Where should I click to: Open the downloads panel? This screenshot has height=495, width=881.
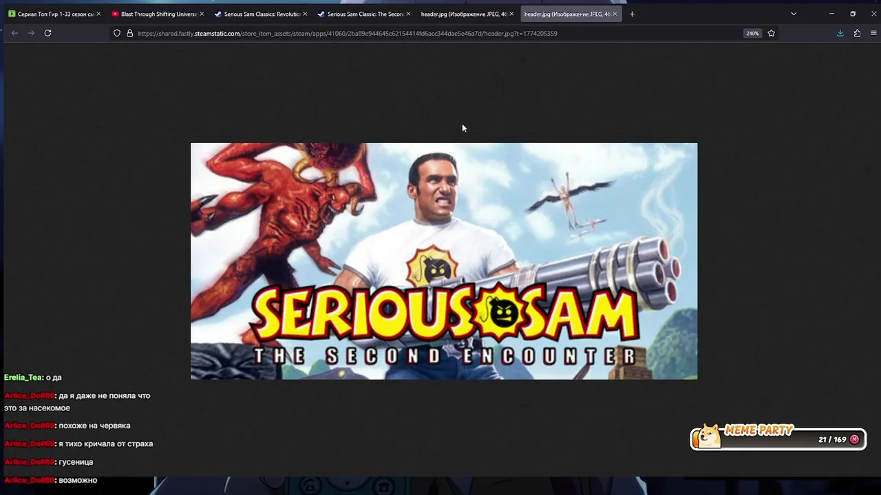(840, 33)
